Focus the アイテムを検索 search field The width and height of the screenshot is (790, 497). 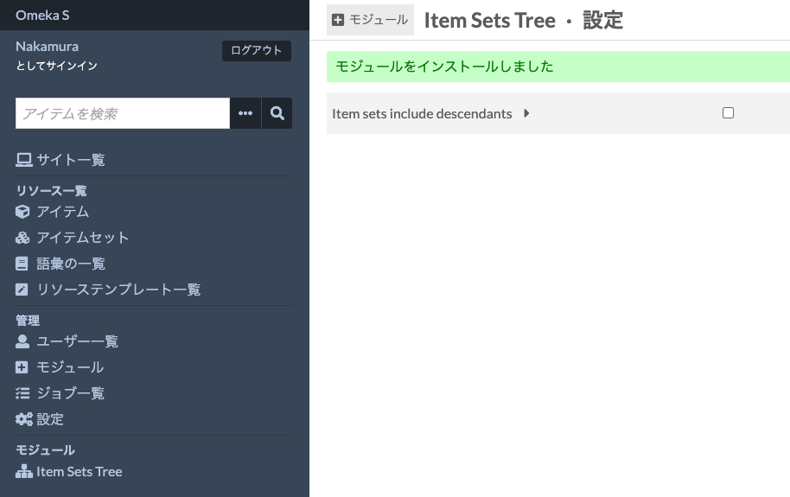tap(123, 113)
